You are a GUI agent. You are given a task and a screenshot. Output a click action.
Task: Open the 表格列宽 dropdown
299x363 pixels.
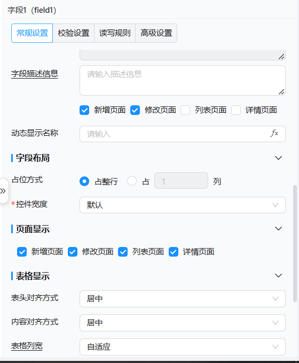point(183,347)
